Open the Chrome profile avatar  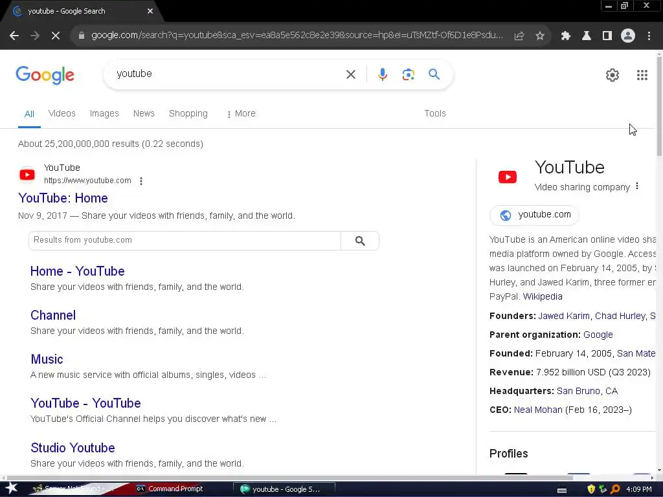[x=628, y=36]
